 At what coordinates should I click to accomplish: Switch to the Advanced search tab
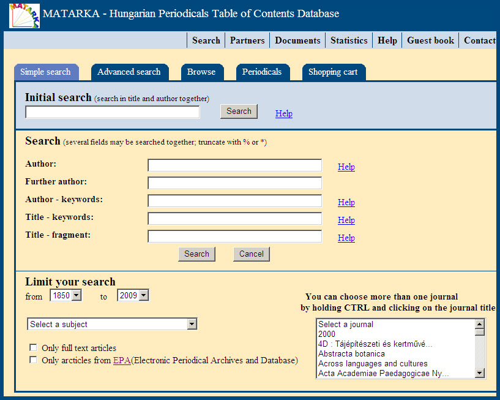[x=129, y=72]
